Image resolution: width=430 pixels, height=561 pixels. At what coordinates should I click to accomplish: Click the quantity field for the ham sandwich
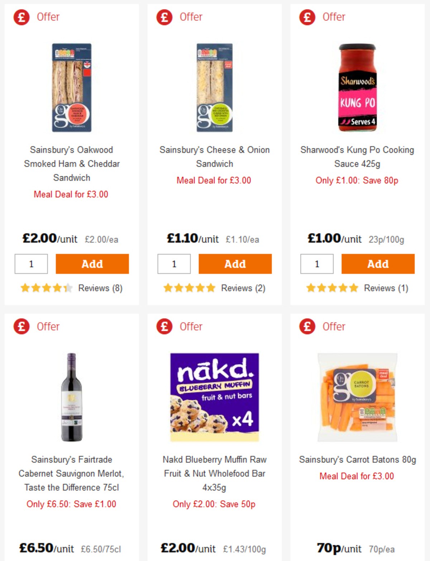(x=31, y=264)
